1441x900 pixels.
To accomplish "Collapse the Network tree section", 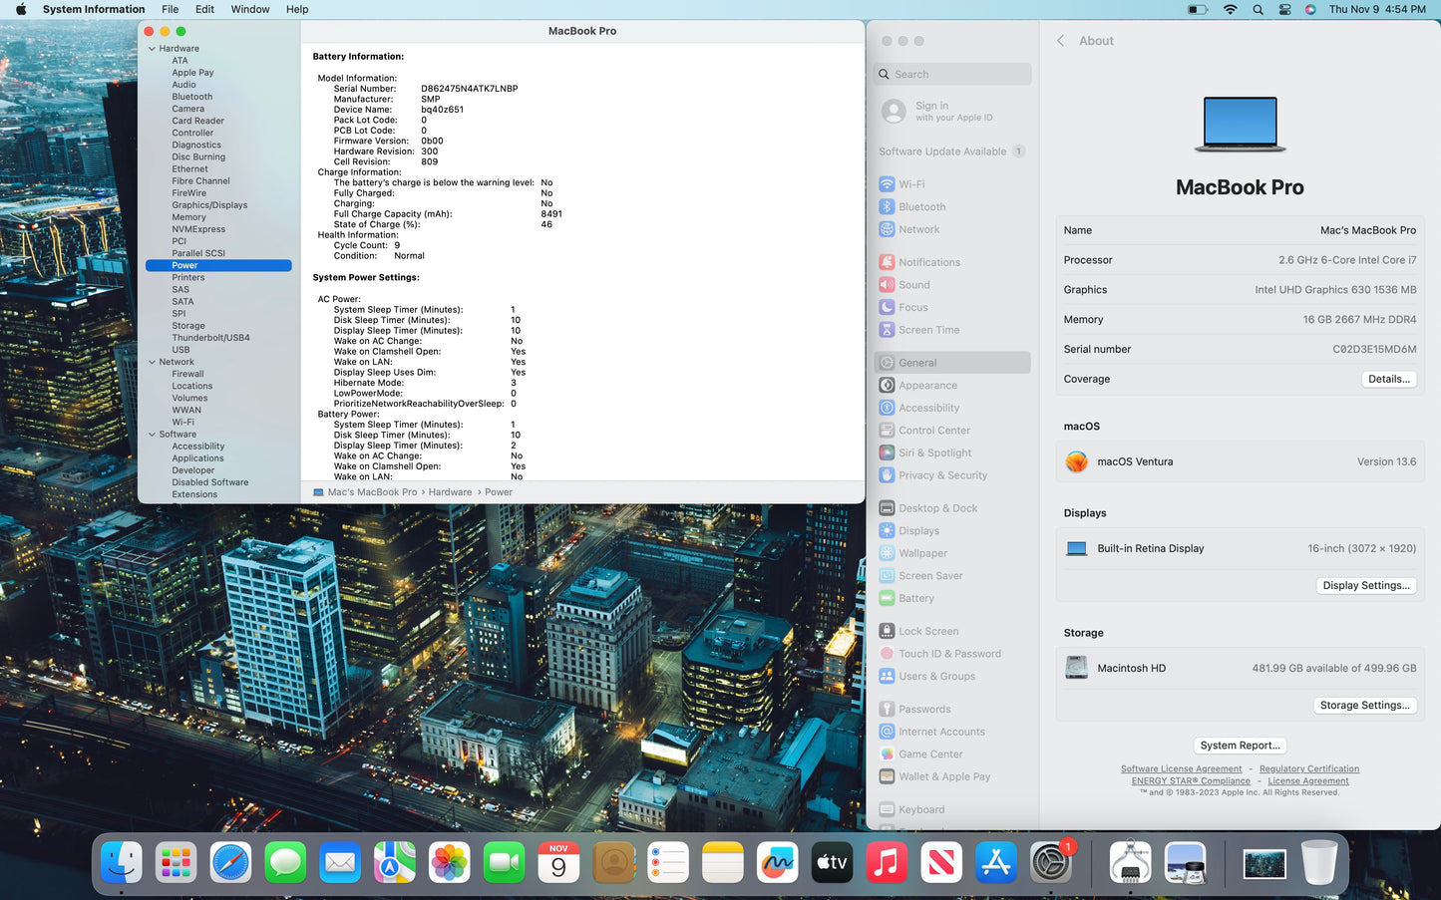I will click(x=152, y=362).
